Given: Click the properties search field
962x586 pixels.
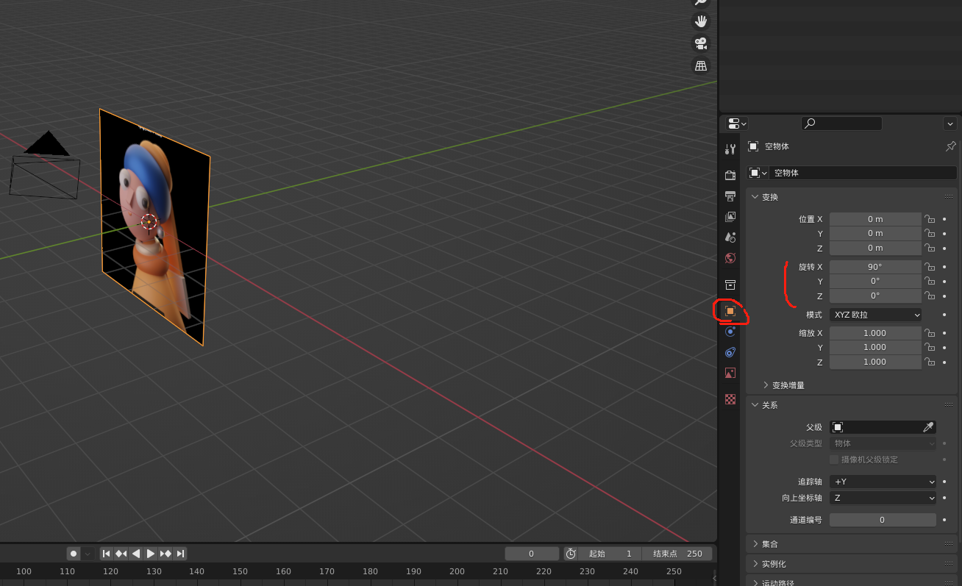Looking at the screenshot, I should click(x=841, y=124).
